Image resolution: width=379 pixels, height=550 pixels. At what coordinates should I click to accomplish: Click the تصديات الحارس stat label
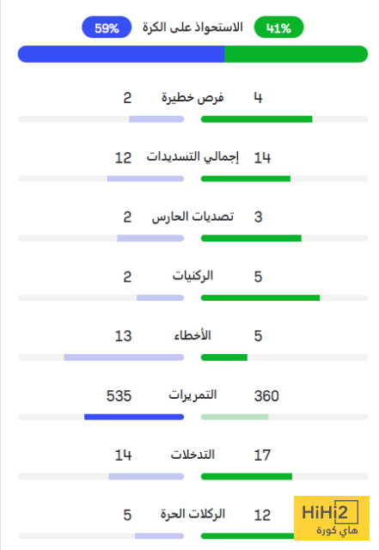[x=193, y=217]
